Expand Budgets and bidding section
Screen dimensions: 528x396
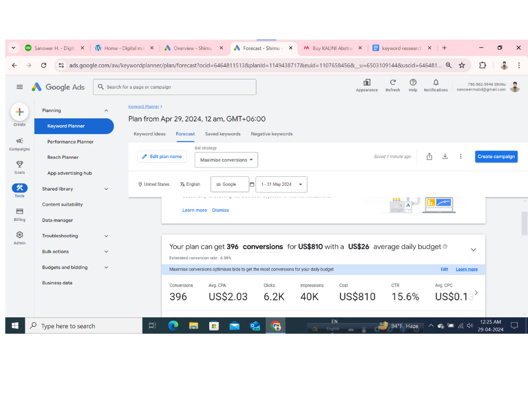(x=106, y=267)
